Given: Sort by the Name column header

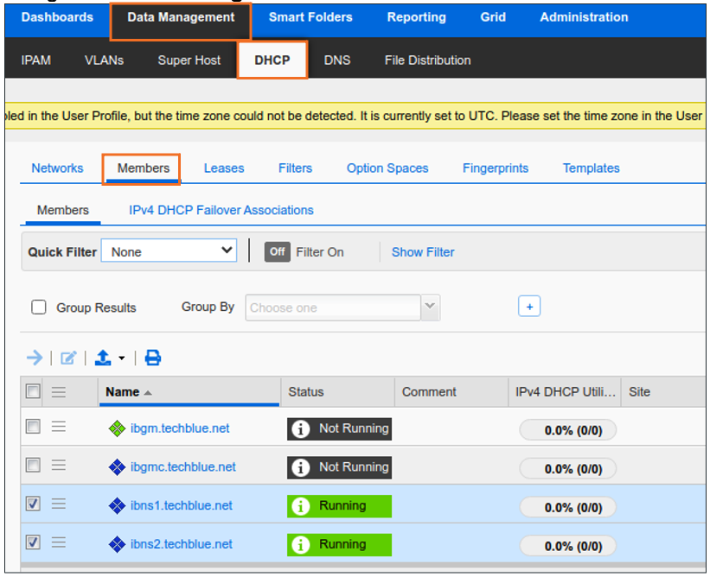Looking at the screenshot, I should (123, 391).
